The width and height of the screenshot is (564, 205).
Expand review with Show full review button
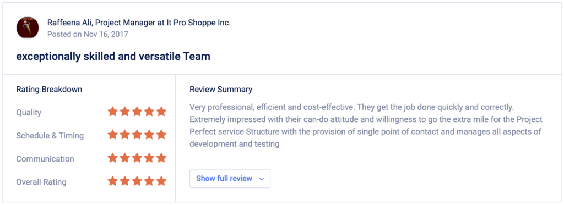(x=230, y=179)
